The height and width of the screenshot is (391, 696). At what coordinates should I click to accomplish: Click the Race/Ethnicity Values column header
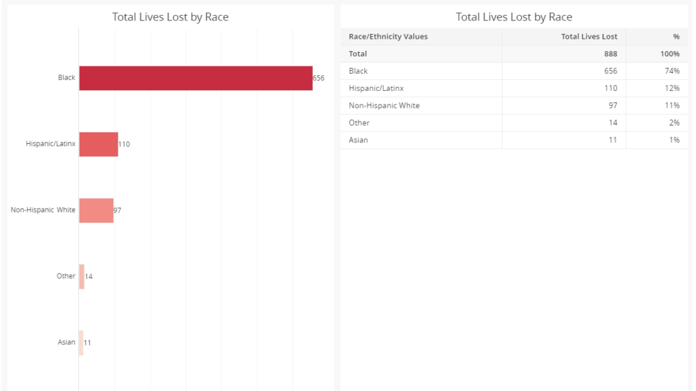tap(388, 37)
